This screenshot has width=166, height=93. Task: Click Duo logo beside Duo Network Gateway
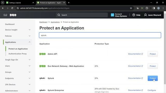point(43,66)
